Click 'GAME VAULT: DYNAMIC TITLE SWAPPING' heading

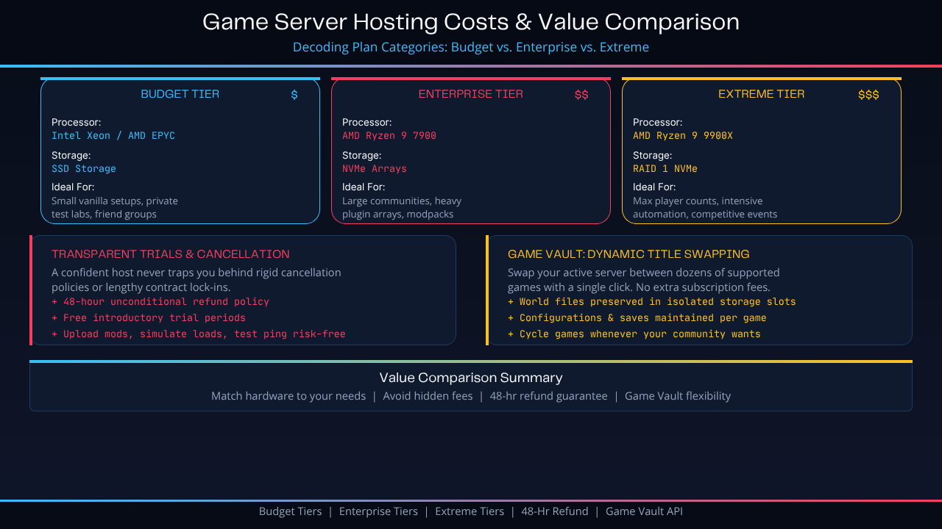[628, 254]
